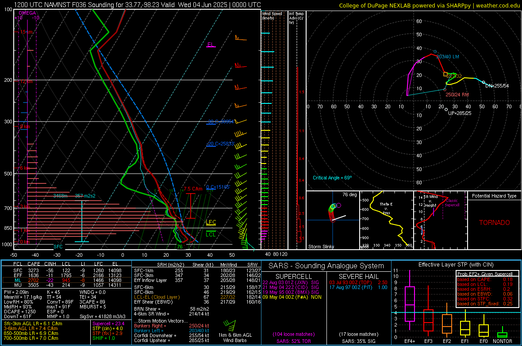Select the highlighted ML parcel row
The image size is (522, 346).
[67, 280]
